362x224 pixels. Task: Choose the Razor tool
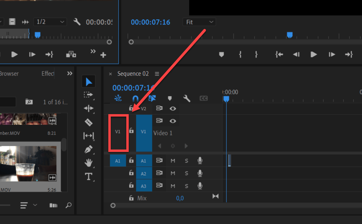tap(88, 122)
